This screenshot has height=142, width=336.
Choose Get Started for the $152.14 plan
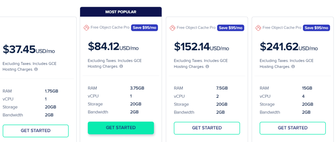click(207, 128)
